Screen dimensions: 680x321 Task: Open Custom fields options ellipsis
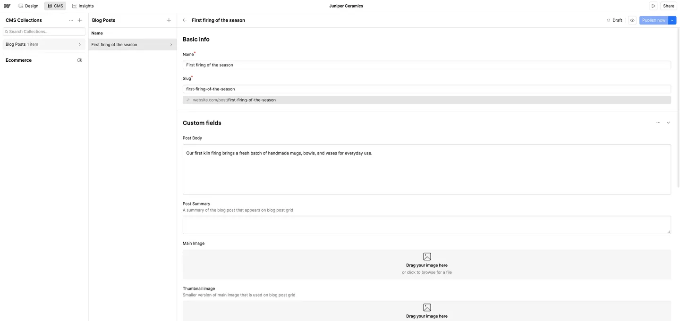point(658,123)
